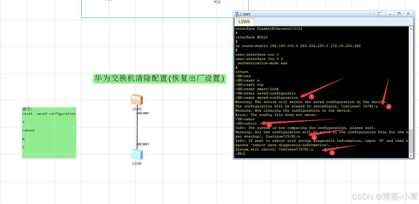Click the '<HX>reset stp' terminal line

pyautogui.click(x=249, y=85)
